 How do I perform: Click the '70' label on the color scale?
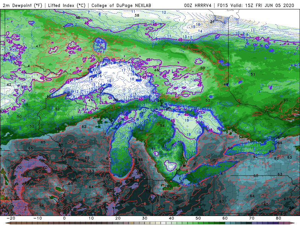click(252, 218)
